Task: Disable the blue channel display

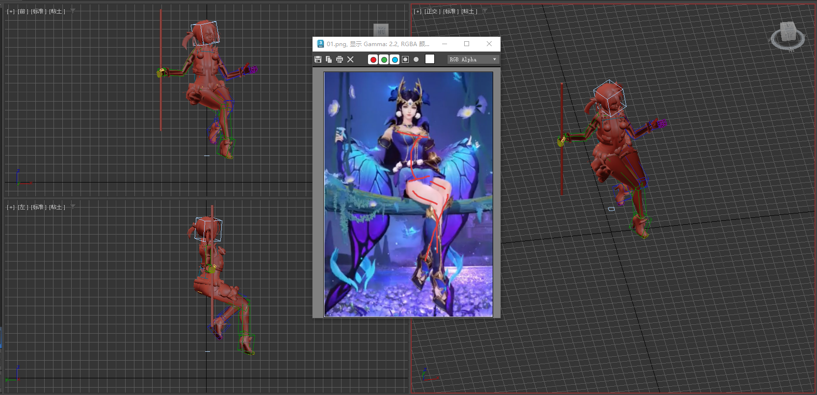Action: click(x=395, y=59)
